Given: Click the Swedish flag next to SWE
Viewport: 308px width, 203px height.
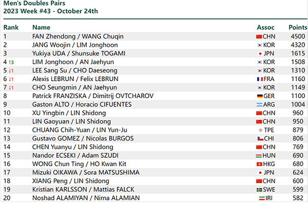Looking at the screenshot, I should tap(259, 190).
